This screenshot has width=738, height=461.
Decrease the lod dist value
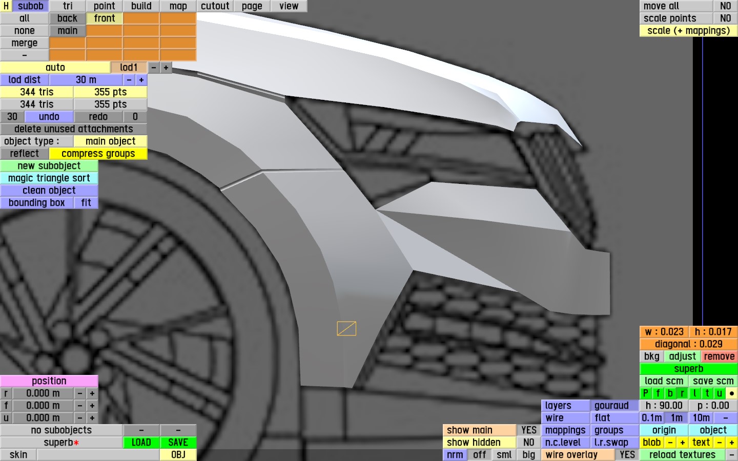(129, 80)
